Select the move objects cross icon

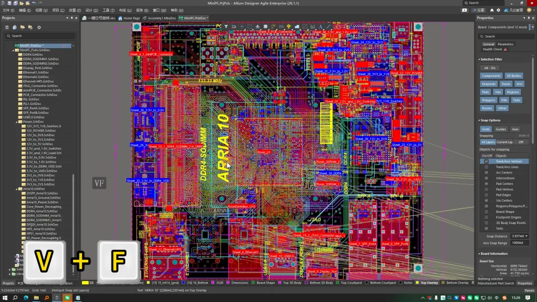click(x=242, y=26)
